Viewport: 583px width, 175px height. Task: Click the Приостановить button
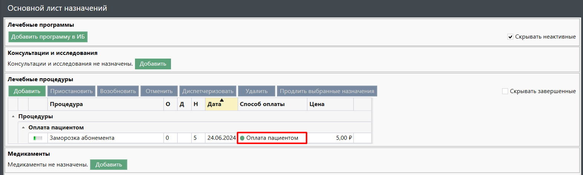coord(71,91)
